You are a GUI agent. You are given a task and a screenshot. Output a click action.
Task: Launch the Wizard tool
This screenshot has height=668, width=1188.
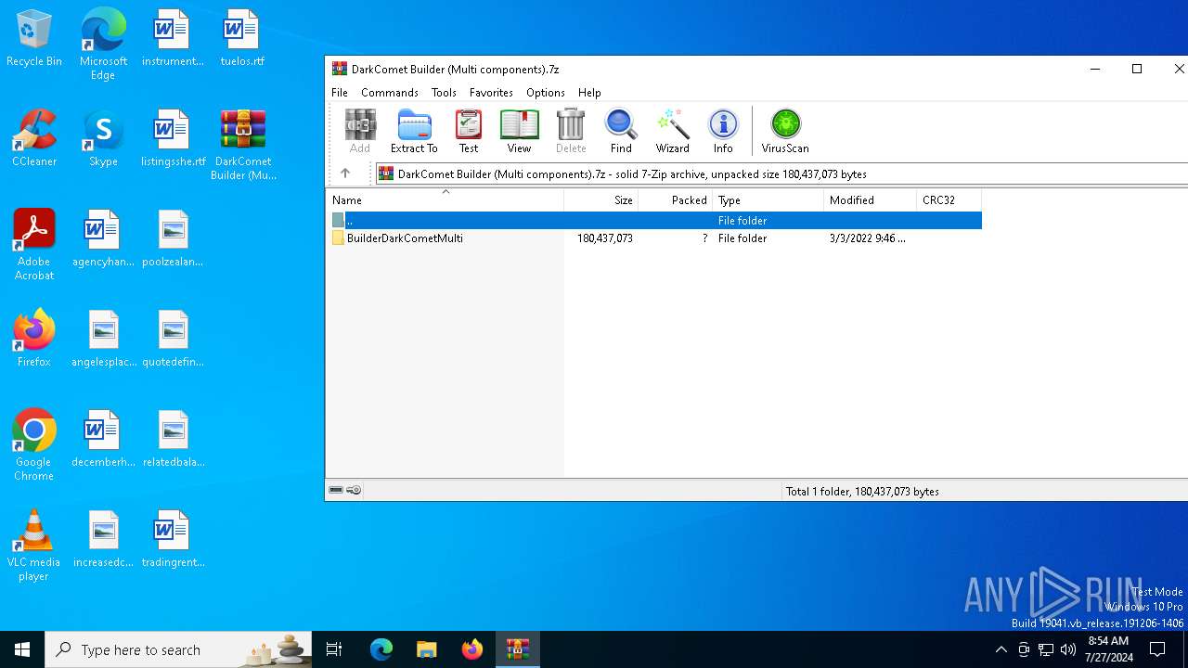tap(672, 131)
